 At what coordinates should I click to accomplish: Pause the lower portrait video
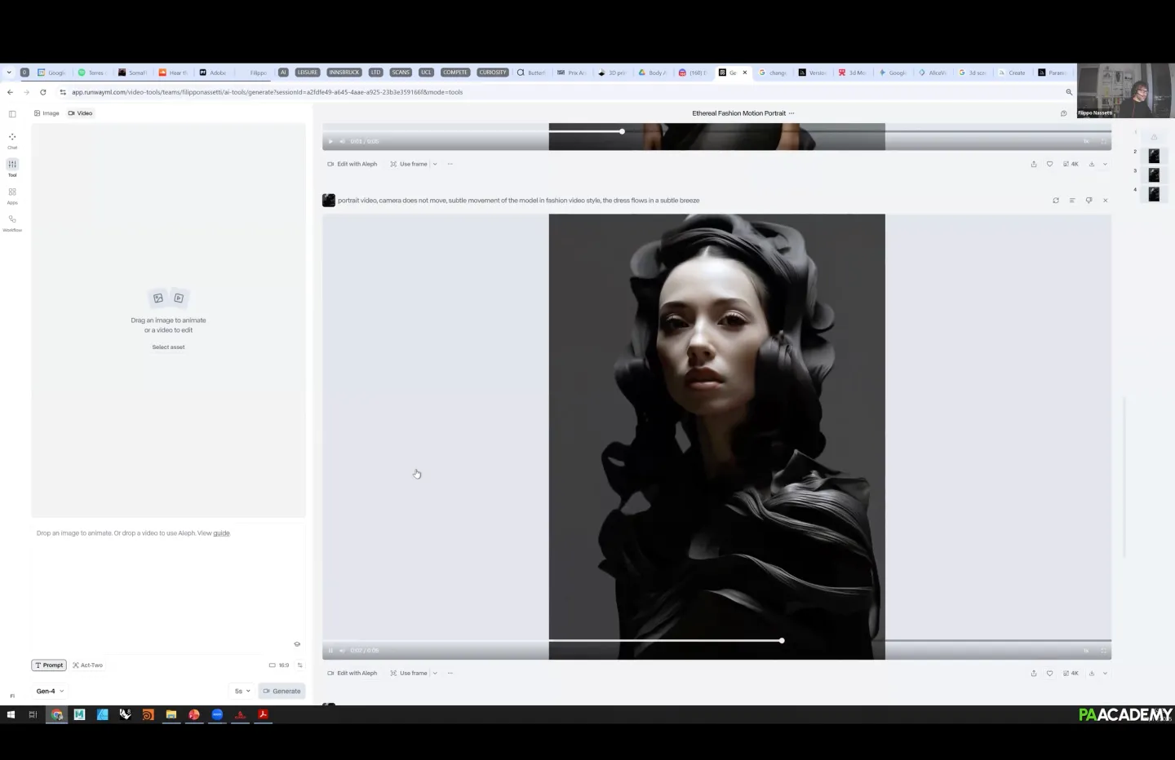[x=330, y=651]
